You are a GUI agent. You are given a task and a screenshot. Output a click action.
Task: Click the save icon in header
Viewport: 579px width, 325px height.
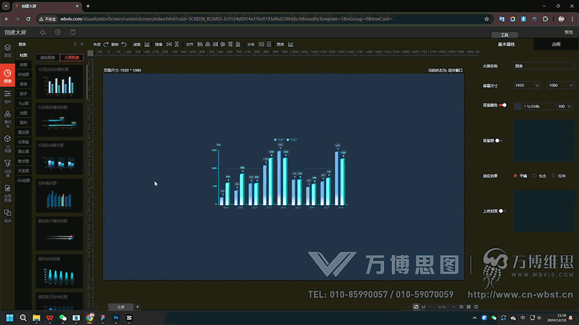(x=73, y=32)
